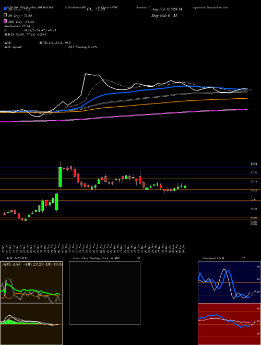The height and width of the screenshot is (345, 261).
Task: Click the '(MGR) 4.9, 21.3, 19.3' ADX values
Action: [x=54, y=43]
